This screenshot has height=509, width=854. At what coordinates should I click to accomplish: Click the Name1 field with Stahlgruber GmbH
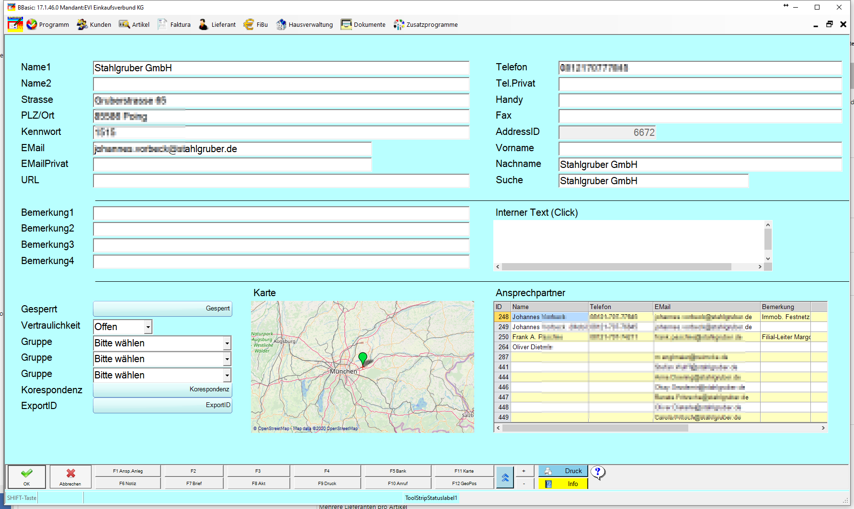281,68
